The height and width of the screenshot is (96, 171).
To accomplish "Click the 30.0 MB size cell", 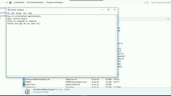I will click(x=108, y=85).
